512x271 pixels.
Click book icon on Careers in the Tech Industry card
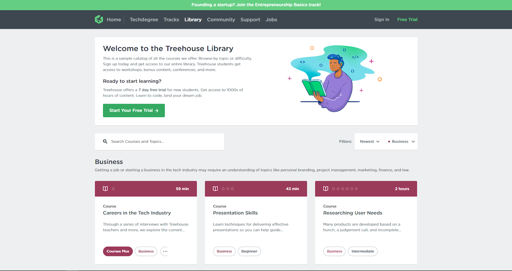[x=105, y=189]
